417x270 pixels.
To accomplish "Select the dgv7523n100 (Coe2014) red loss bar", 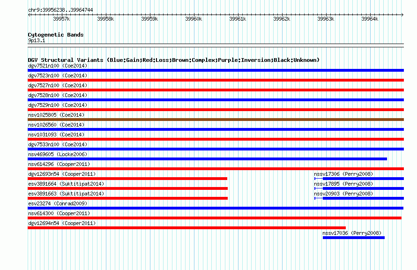I will 216,80.
